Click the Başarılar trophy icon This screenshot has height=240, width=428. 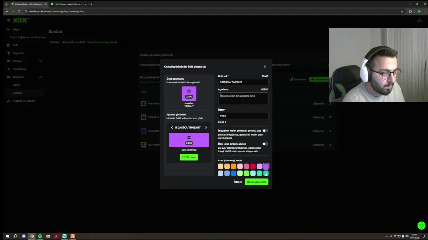pyautogui.click(x=9, y=53)
